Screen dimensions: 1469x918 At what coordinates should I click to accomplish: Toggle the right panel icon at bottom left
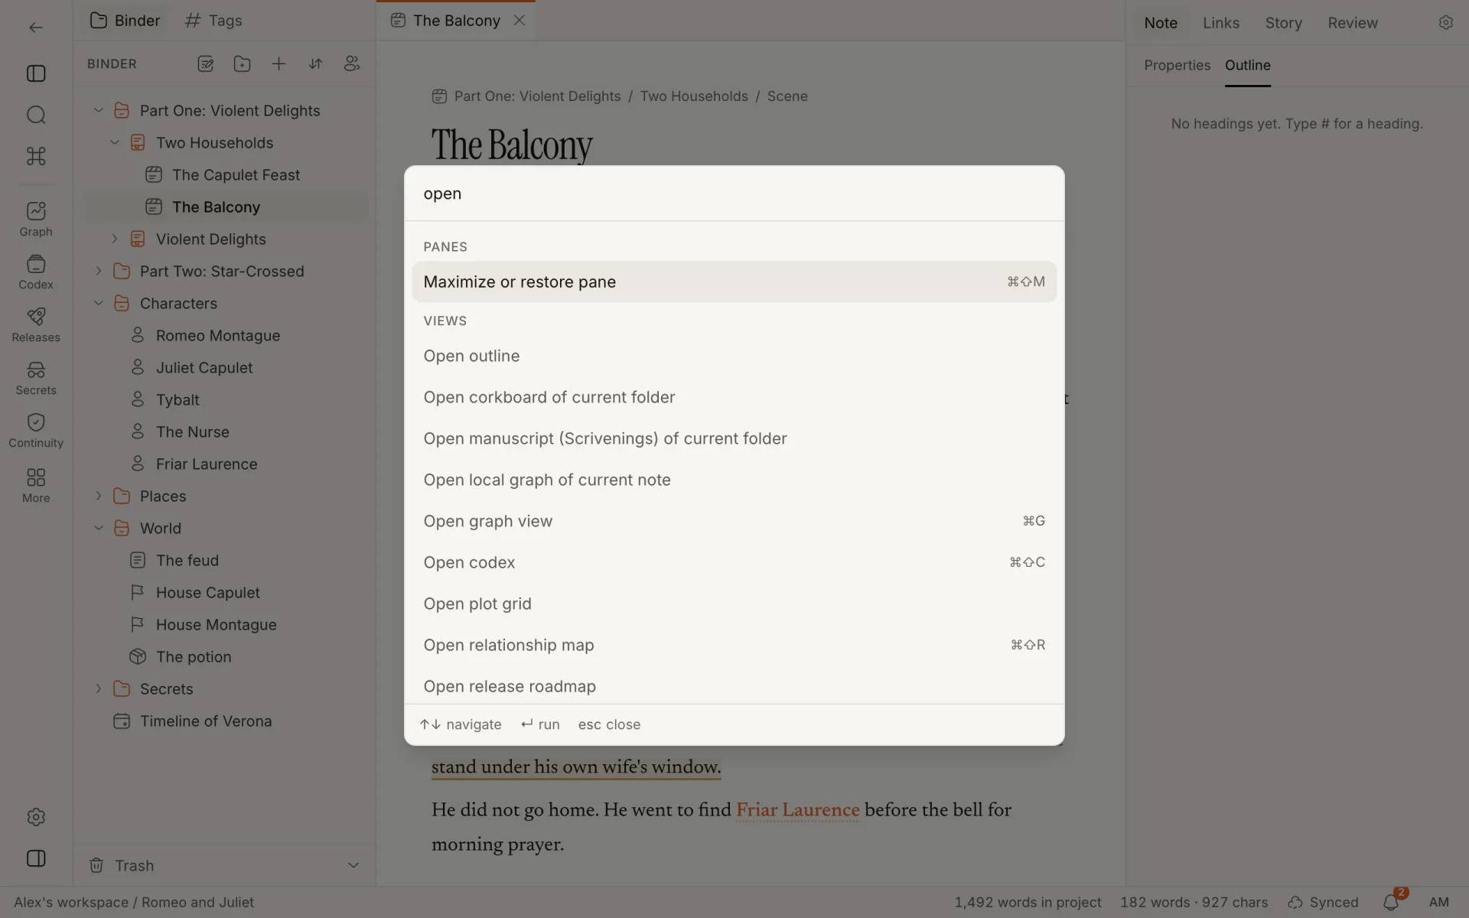tap(36, 858)
